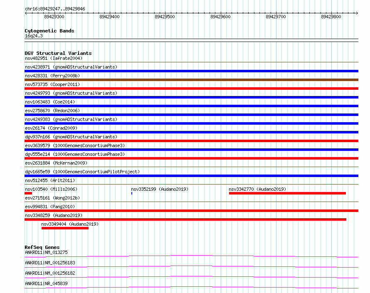Open ANKRD11|NM_013275 transcript label

46,252
